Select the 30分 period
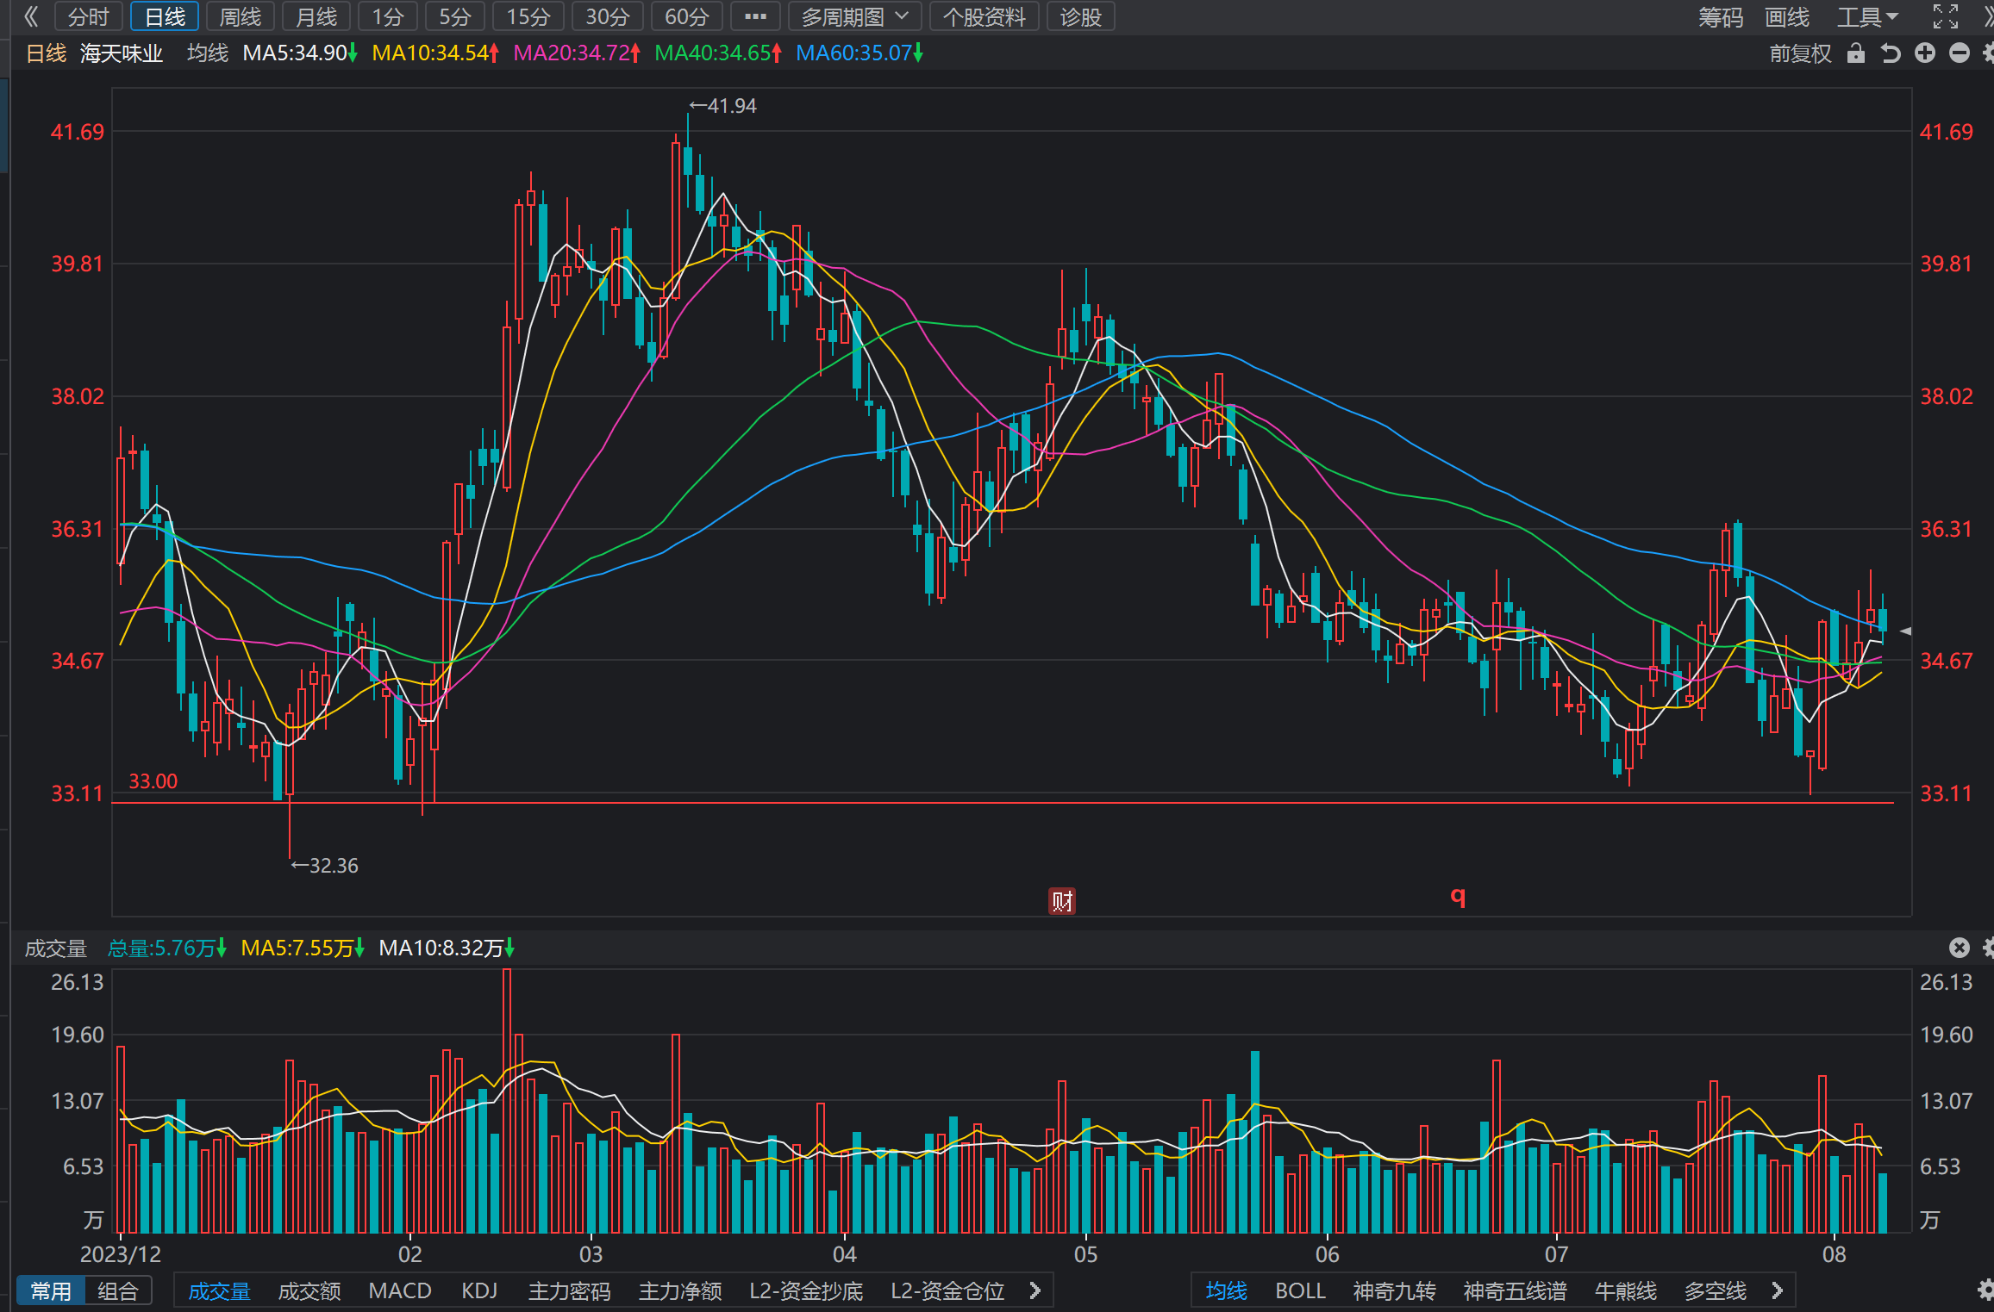 pos(608,16)
